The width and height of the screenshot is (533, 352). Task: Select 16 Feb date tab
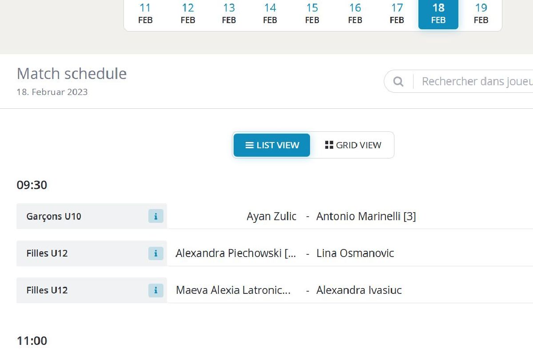pos(355,13)
